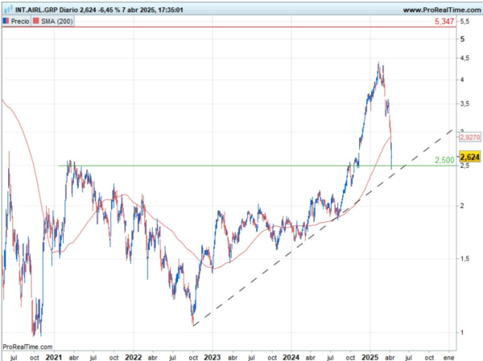Click the yellow 2,624 current price tag
This screenshot has height=361, width=483.
click(469, 156)
